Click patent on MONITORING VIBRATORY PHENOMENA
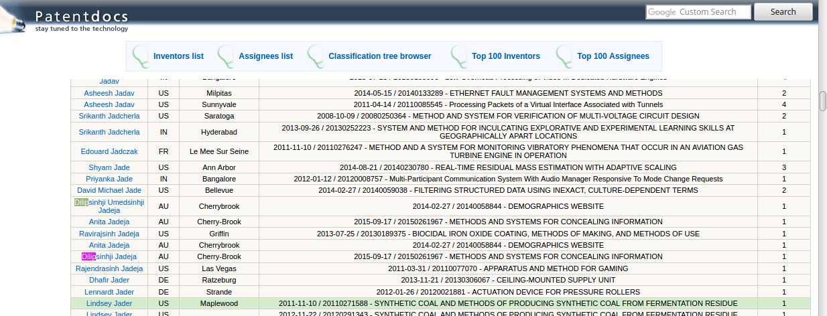Image resolution: width=827 pixels, height=316 pixels. (x=508, y=151)
